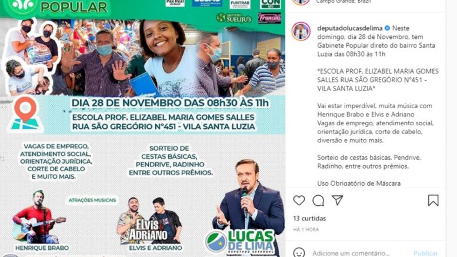This screenshot has height=257, width=457.
Task: Share post with paper plane icon
Action: coord(337,200)
